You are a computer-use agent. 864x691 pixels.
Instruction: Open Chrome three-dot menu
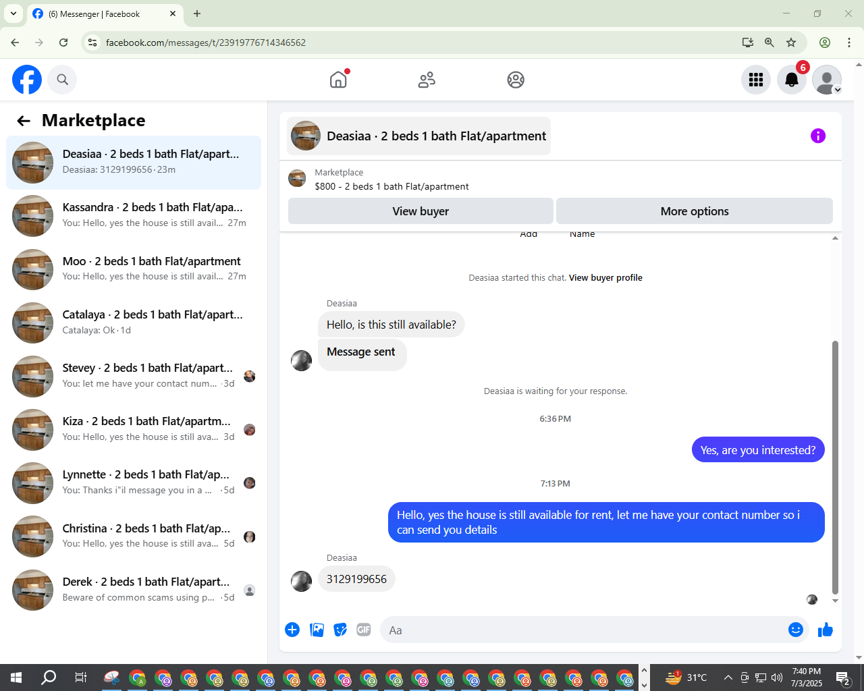pos(849,43)
